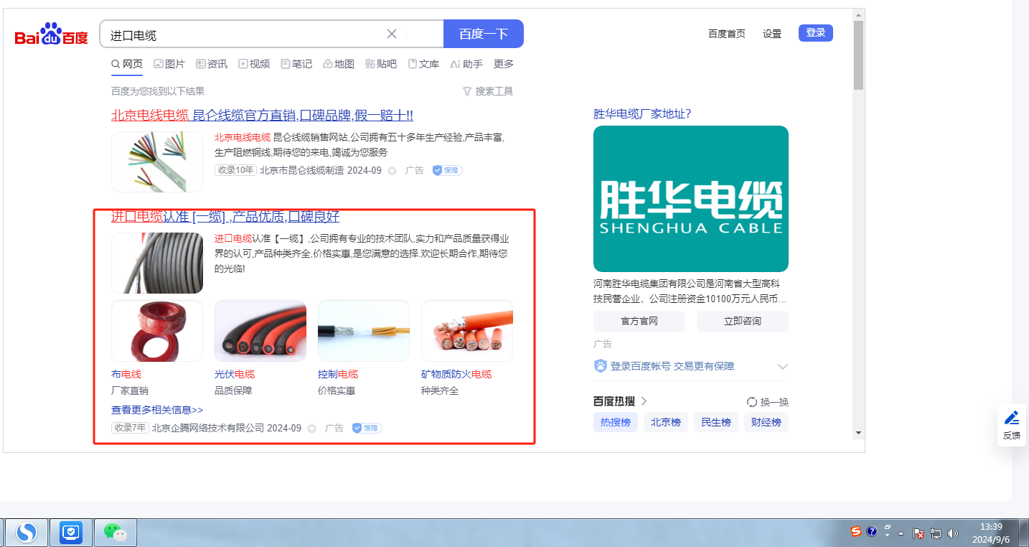
Task: Open the 控制电缆 link
Action: [x=338, y=374]
